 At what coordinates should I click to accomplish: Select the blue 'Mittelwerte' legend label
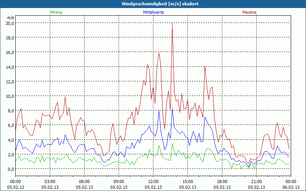coord(153,12)
